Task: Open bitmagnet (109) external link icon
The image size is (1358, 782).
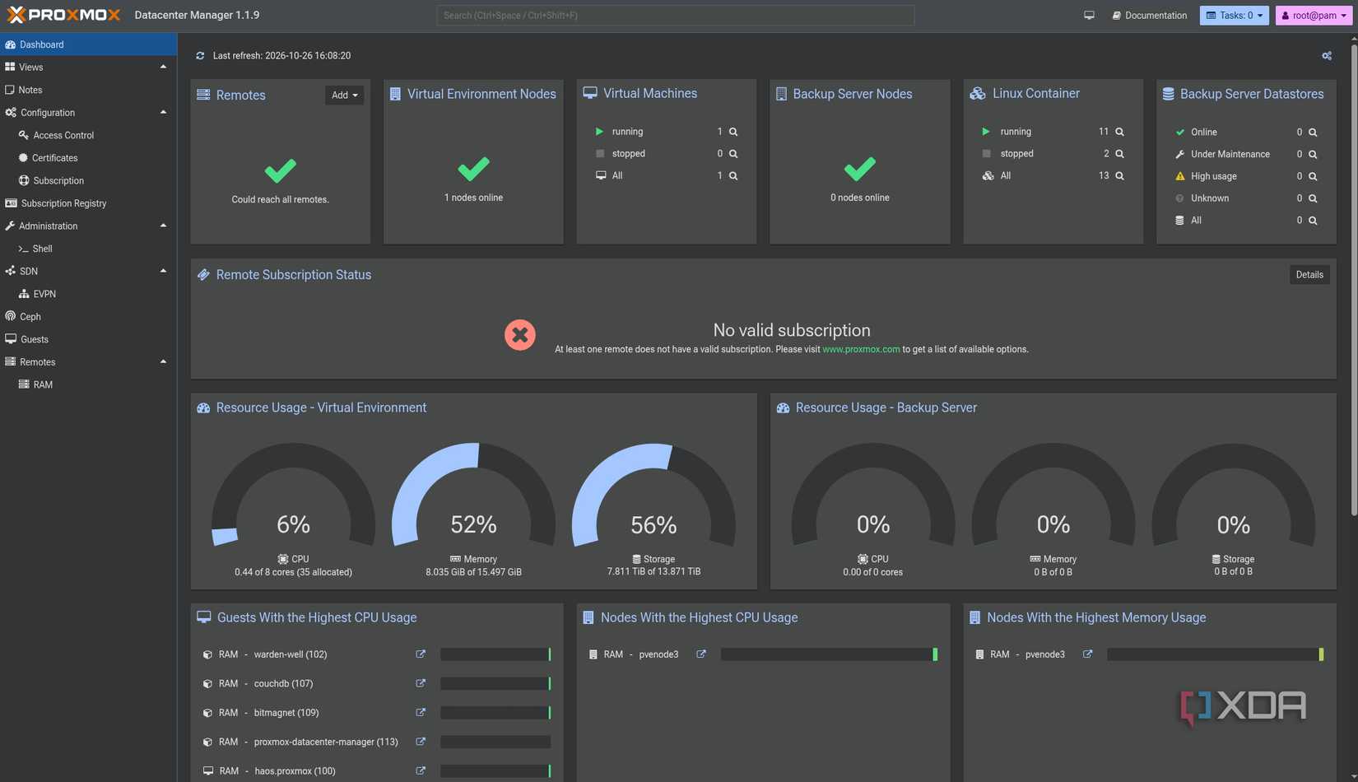Action: pos(421,713)
